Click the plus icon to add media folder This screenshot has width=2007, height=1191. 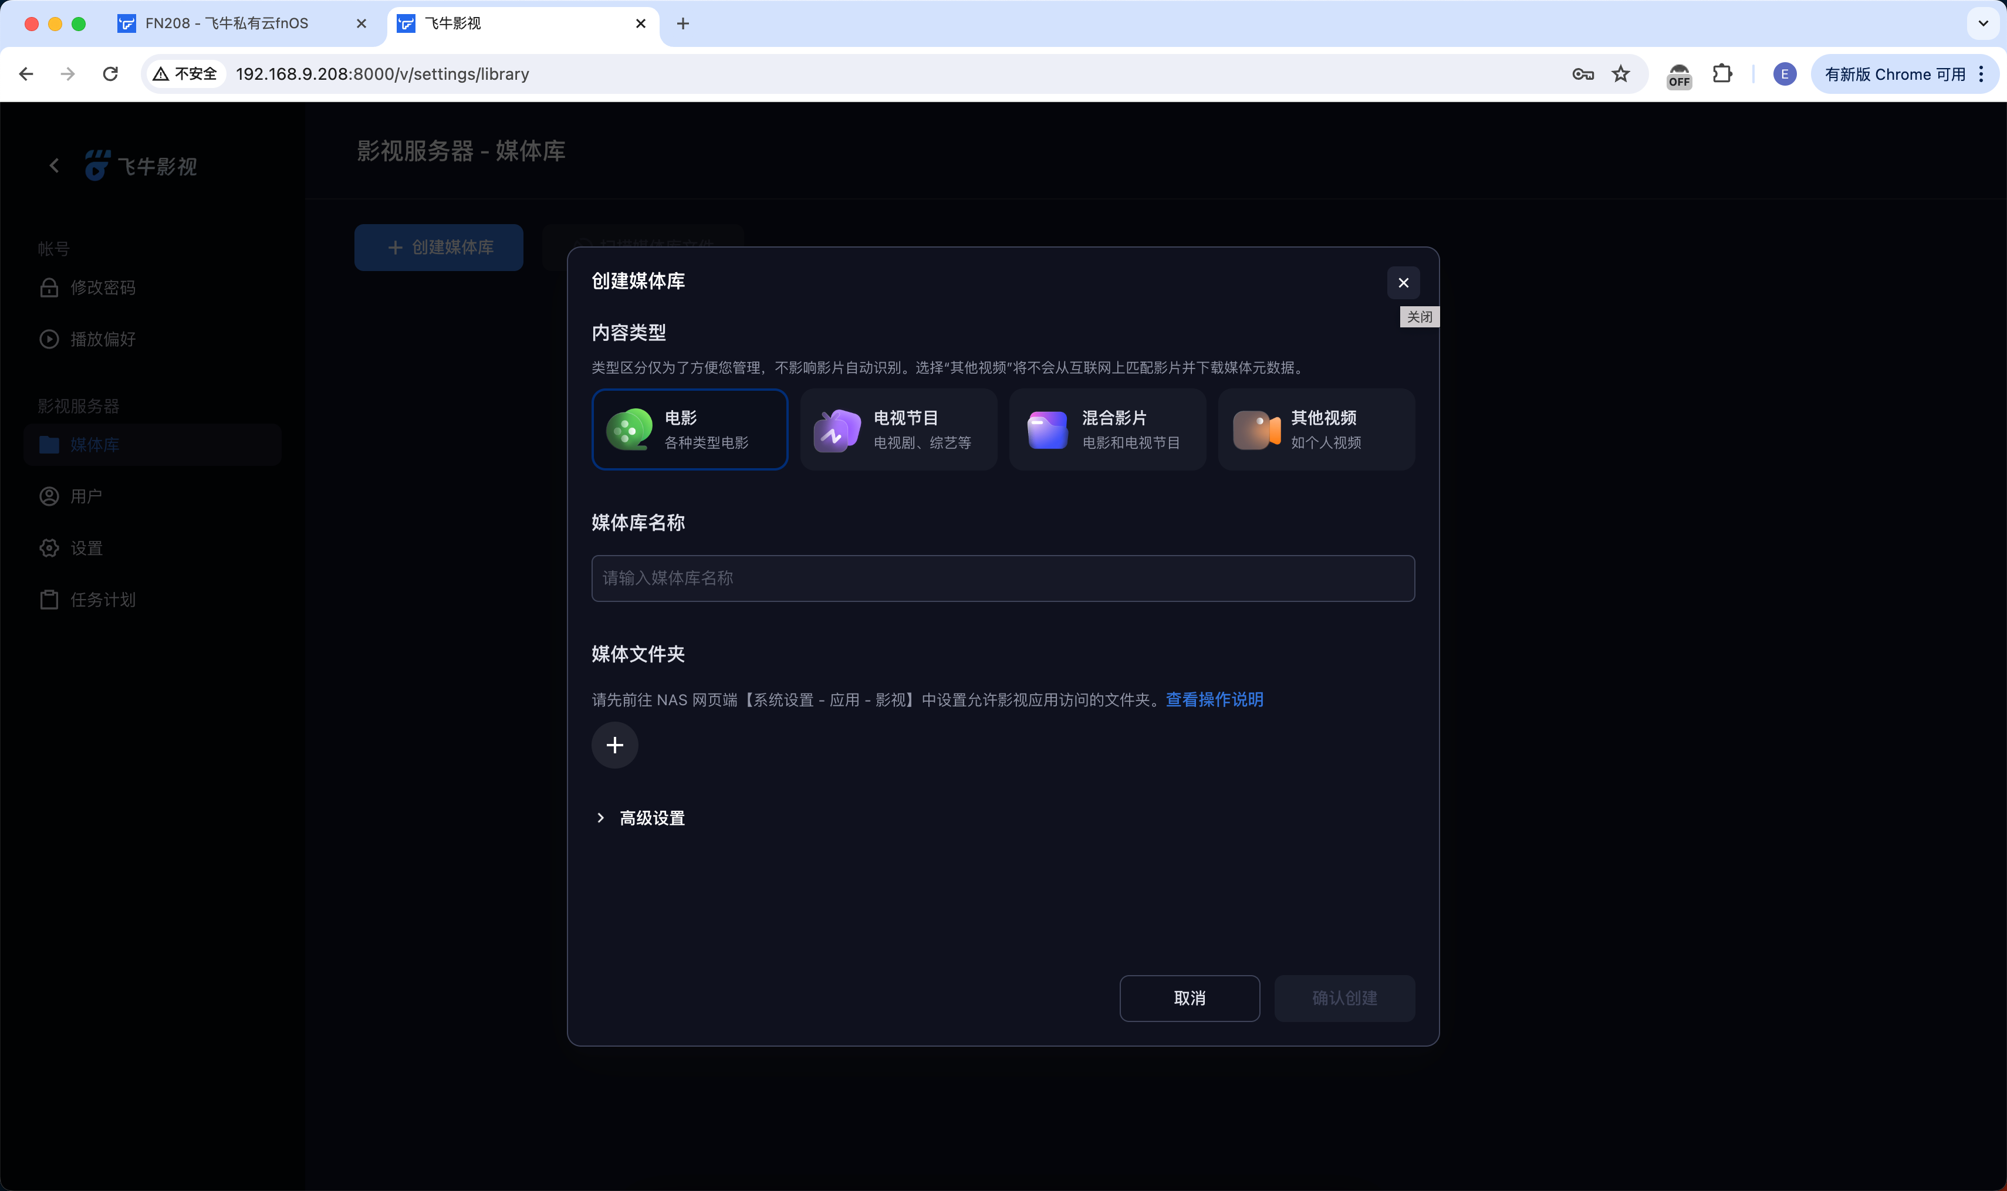pos(614,745)
